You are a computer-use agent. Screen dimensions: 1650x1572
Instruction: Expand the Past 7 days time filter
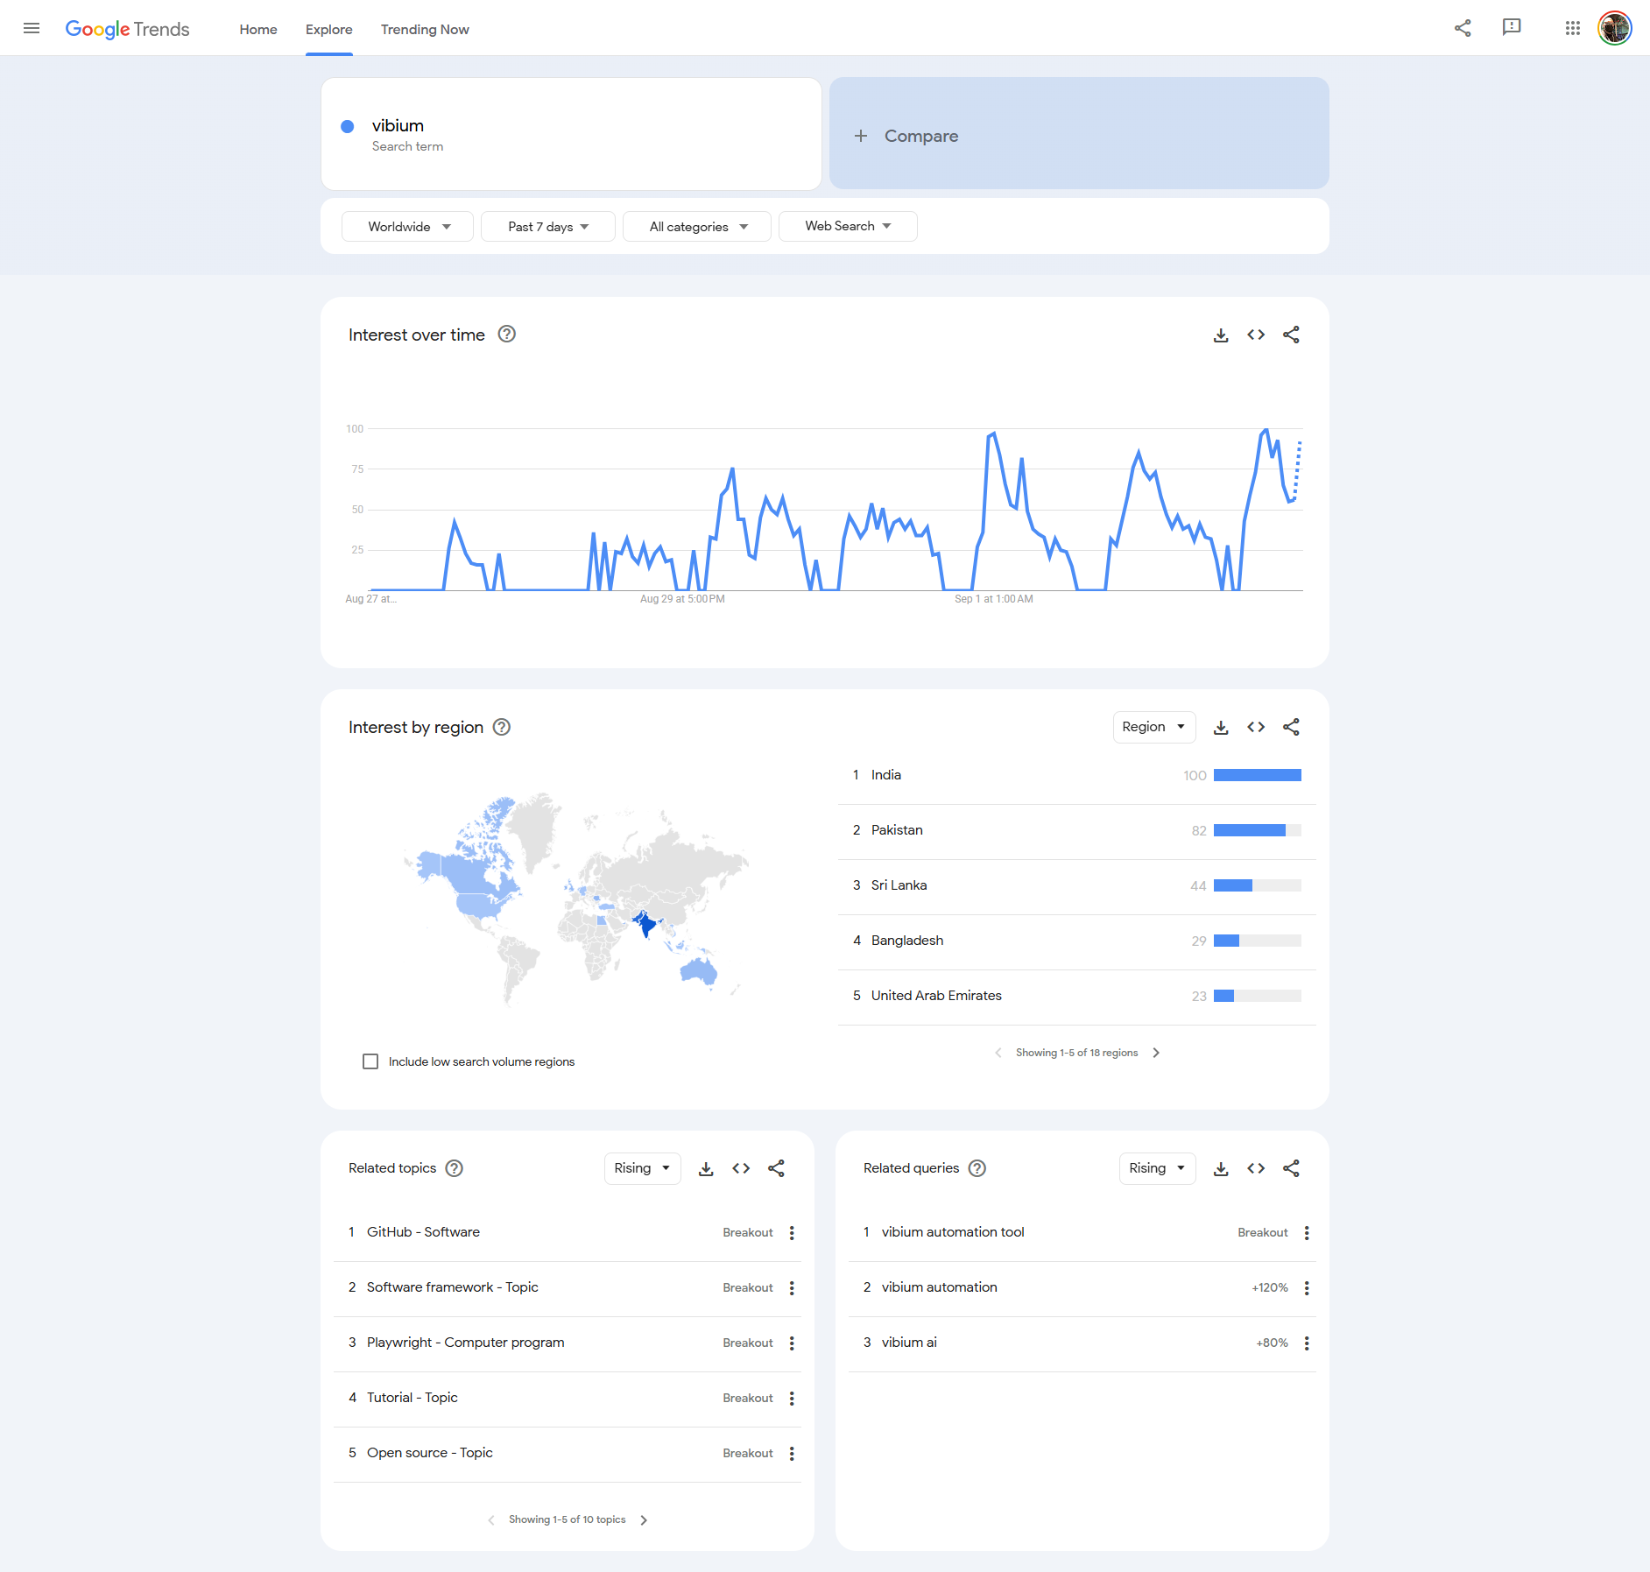548,227
